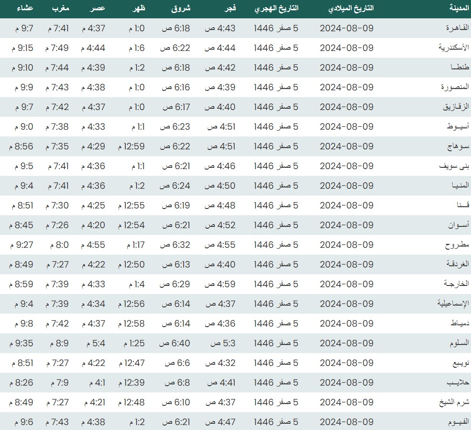Click the مغرب column header

(60, 9)
